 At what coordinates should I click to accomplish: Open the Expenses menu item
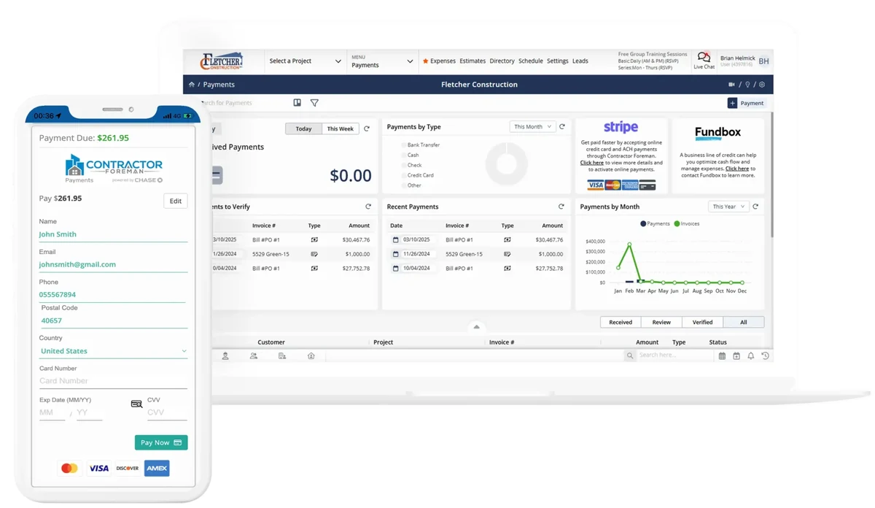[x=443, y=61]
